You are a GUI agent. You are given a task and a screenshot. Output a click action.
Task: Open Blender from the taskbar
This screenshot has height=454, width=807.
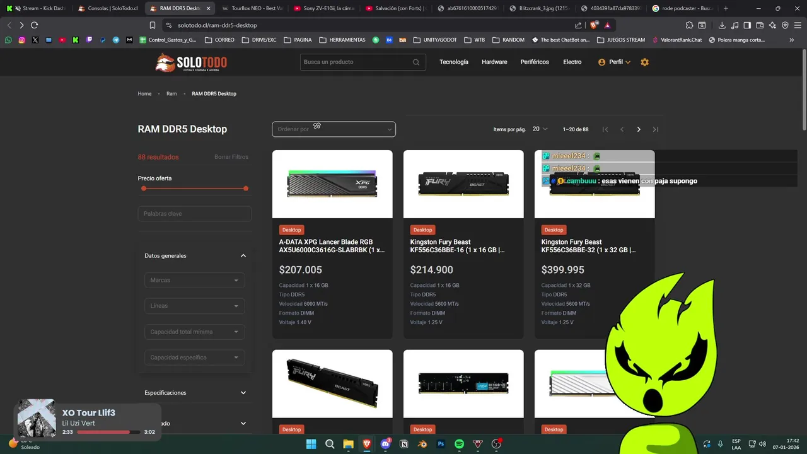(x=422, y=444)
